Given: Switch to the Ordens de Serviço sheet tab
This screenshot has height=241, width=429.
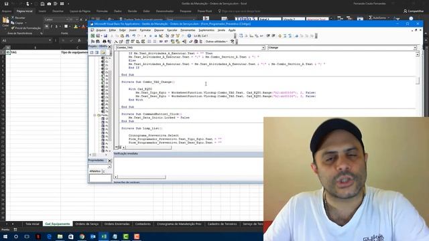Looking at the screenshot, I should (x=87, y=224).
